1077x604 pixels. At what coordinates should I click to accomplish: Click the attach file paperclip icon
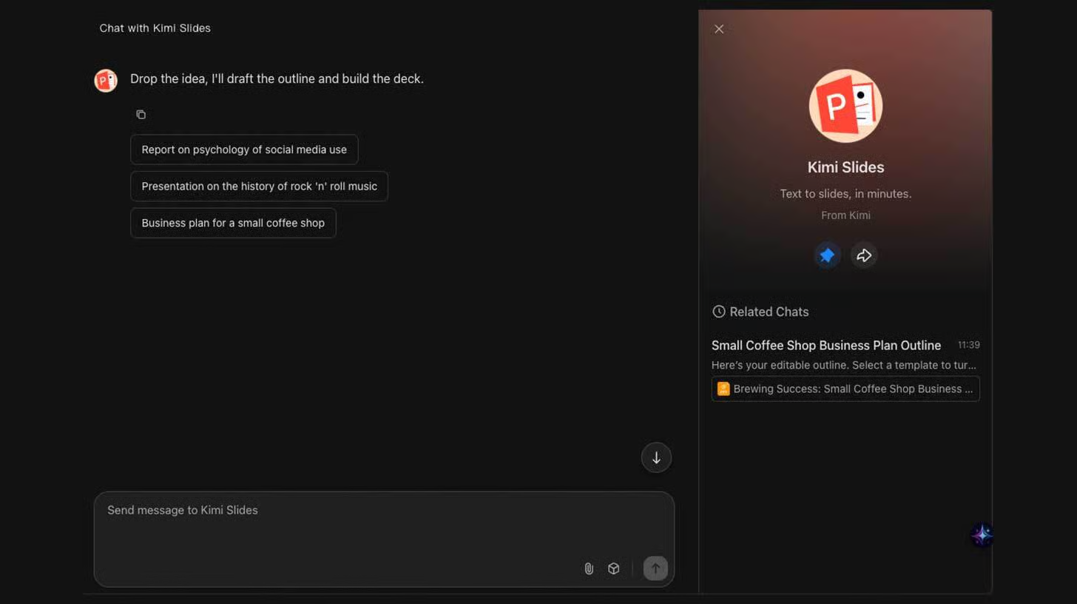tap(589, 568)
